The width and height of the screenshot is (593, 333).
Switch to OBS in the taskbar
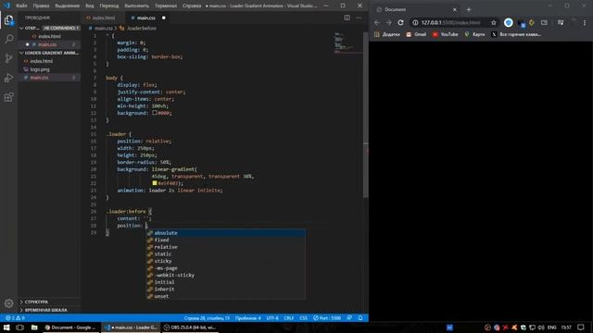190,327
